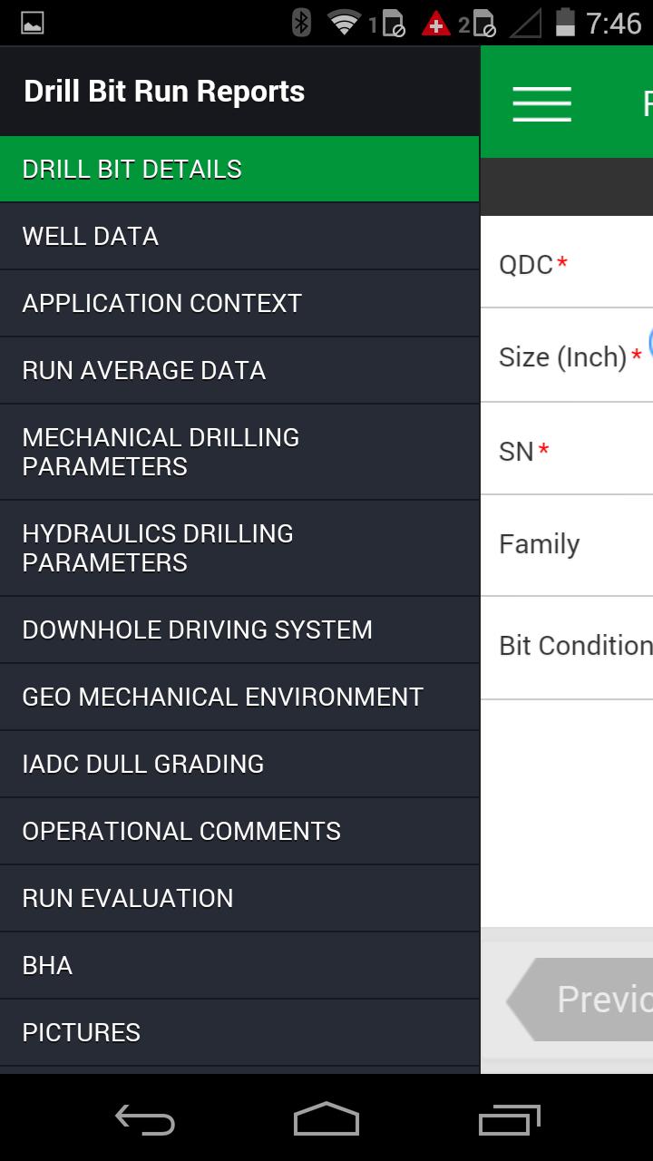The image size is (653, 1161).
Task: Tap the QDC field row
Action: coord(567,264)
